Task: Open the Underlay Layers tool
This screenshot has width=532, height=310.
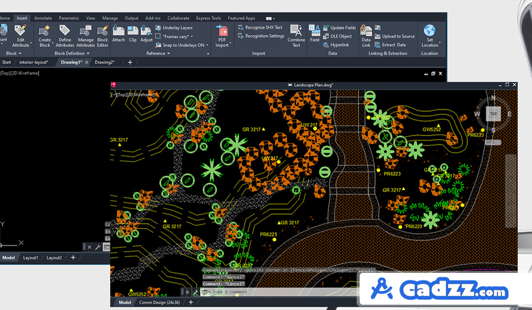Action: coord(174,28)
